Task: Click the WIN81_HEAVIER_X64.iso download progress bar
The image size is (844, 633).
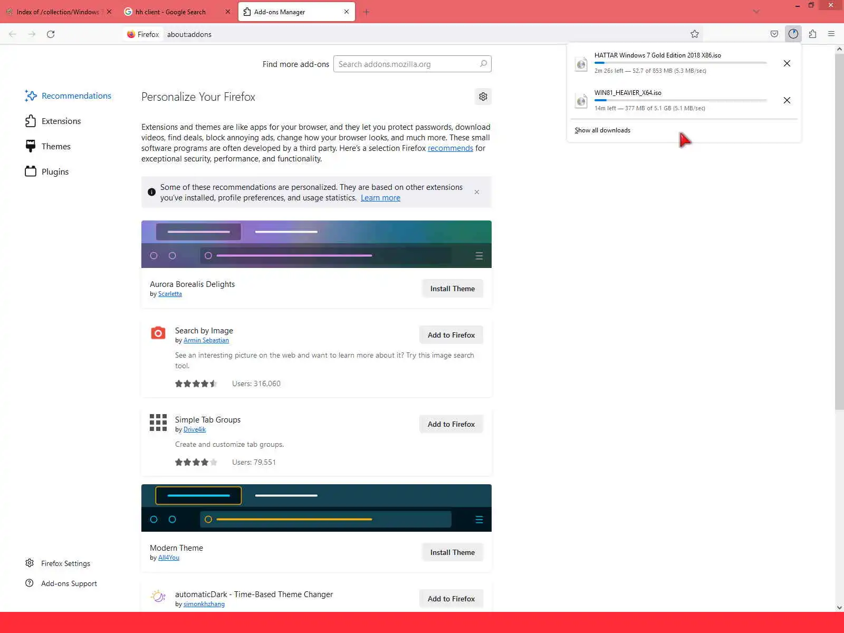Action: pyautogui.click(x=680, y=100)
